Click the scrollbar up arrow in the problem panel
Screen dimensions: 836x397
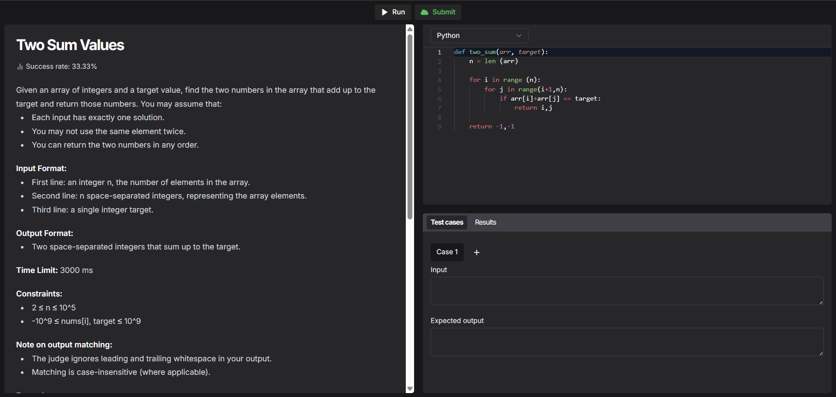point(410,28)
